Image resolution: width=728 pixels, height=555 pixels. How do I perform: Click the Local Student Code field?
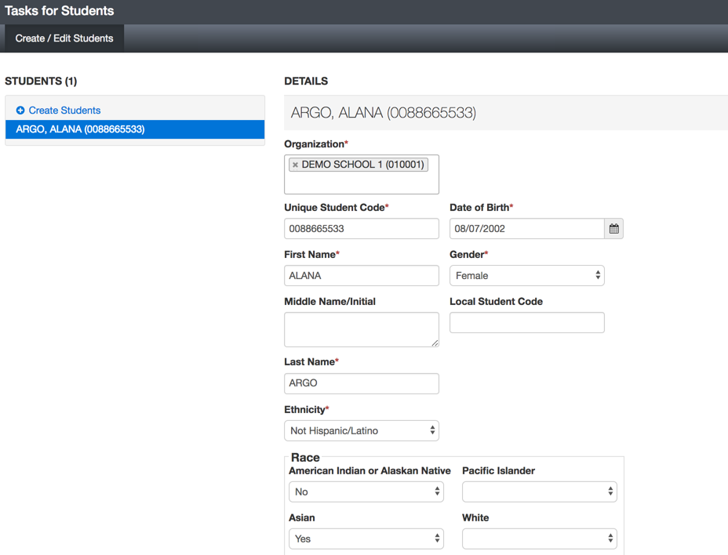pos(527,322)
